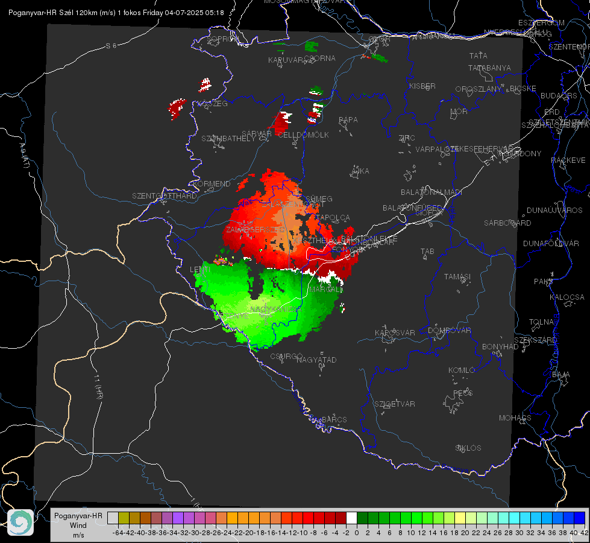The width and height of the screenshot is (590, 543).
Task: Click the 30 value on the scale
Action: click(x=519, y=533)
